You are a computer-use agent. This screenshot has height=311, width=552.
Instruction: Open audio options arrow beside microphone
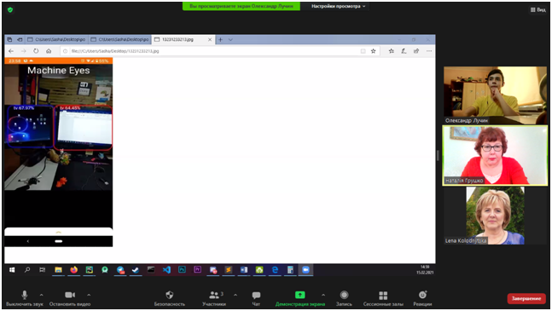tap(41, 295)
